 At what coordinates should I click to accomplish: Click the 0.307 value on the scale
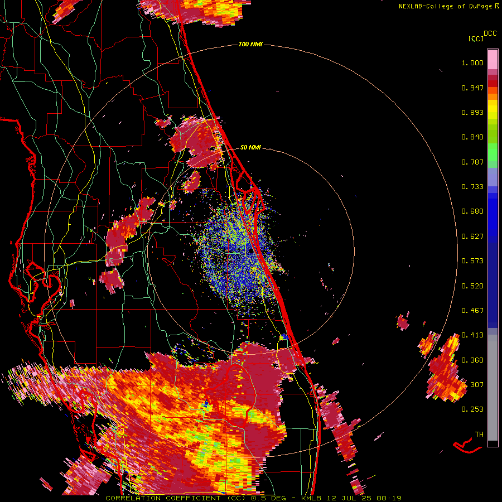pos(472,385)
